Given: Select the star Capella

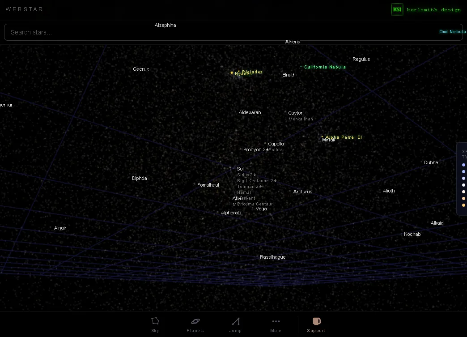Looking at the screenshot, I should pos(276,144).
